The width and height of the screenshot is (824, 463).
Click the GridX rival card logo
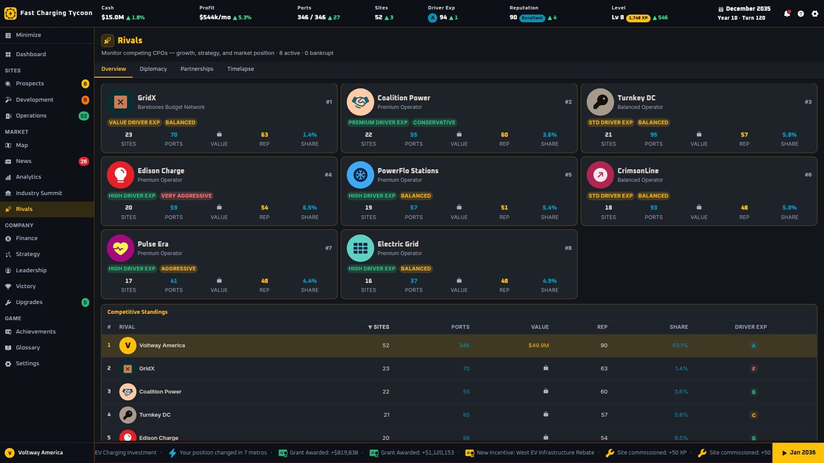pyautogui.click(x=121, y=102)
